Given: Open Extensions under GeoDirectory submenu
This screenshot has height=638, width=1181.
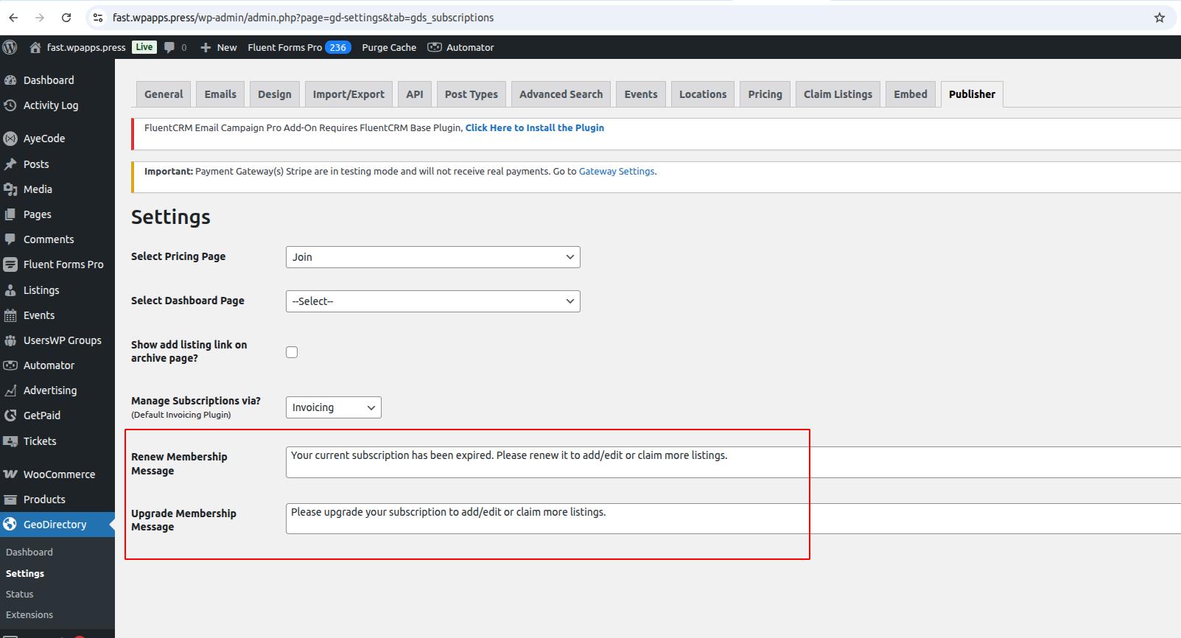Looking at the screenshot, I should (x=29, y=614).
